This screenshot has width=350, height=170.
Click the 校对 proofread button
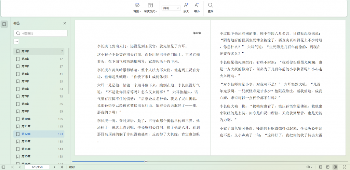coord(72,167)
